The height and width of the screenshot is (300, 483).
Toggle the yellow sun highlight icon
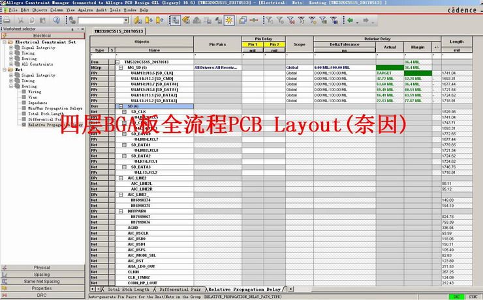click(x=229, y=21)
